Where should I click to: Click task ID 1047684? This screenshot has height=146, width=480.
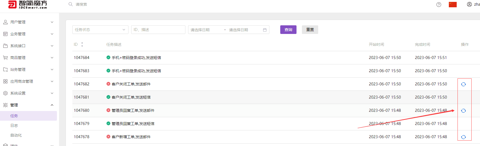(82, 58)
